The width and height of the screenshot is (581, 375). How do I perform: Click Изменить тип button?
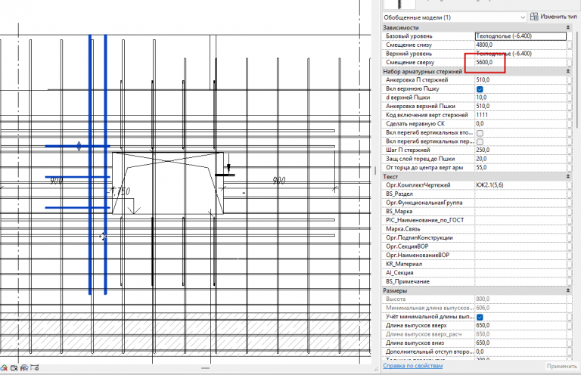pyautogui.click(x=554, y=17)
